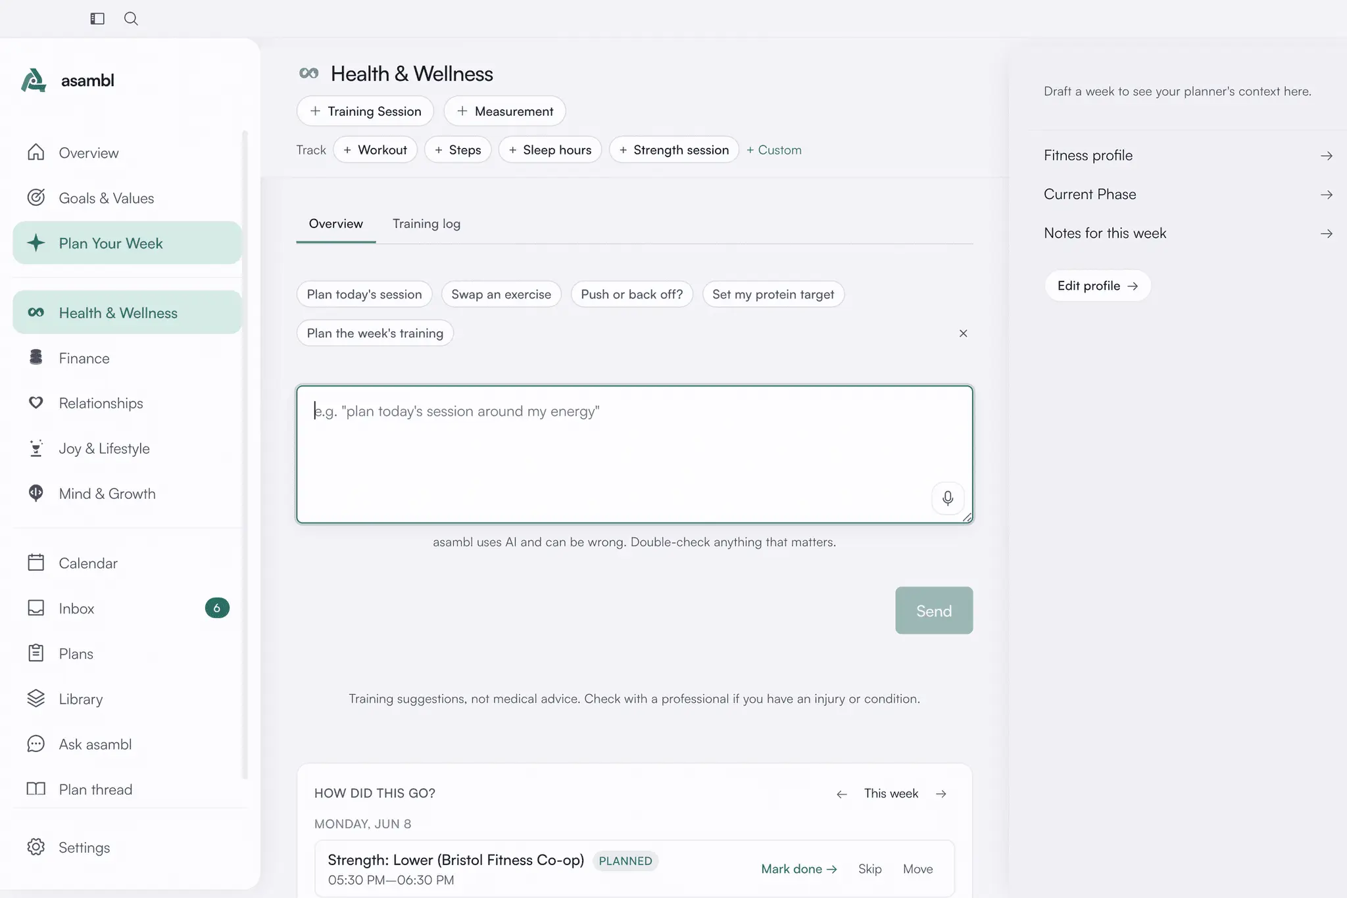Add a Training Session

point(365,111)
